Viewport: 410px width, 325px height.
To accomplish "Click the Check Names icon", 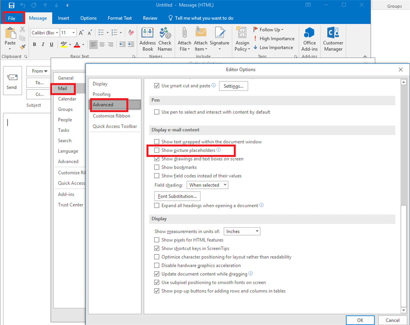I will point(165,38).
